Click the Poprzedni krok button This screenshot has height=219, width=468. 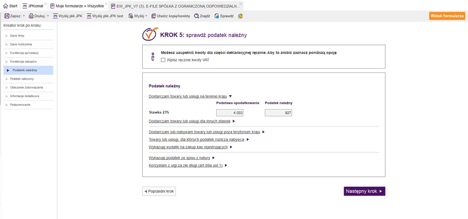(159, 191)
